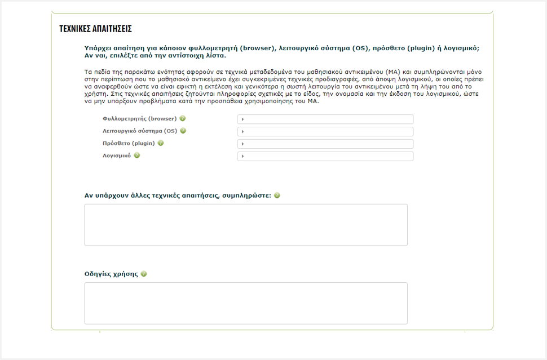Screen dimensions: 547x360
Task: Open the Πρόσθετο (plugin) dropdown list
Action: (325, 144)
